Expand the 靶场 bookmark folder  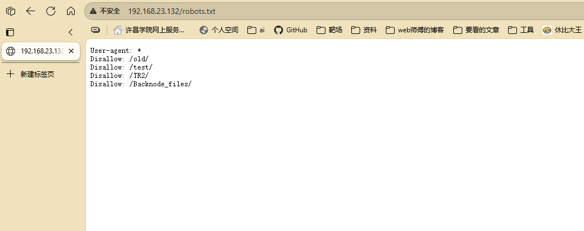tap(329, 30)
